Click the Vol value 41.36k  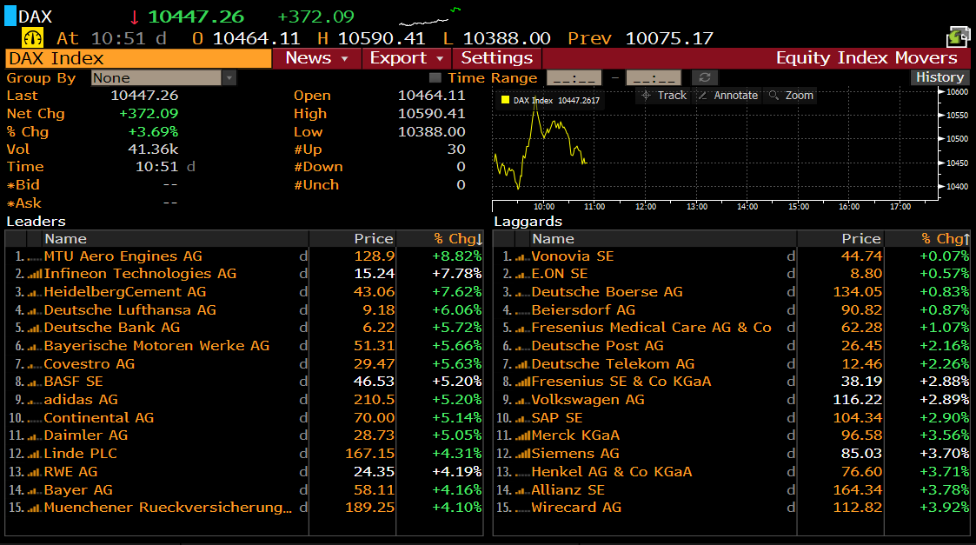pyautogui.click(x=153, y=150)
